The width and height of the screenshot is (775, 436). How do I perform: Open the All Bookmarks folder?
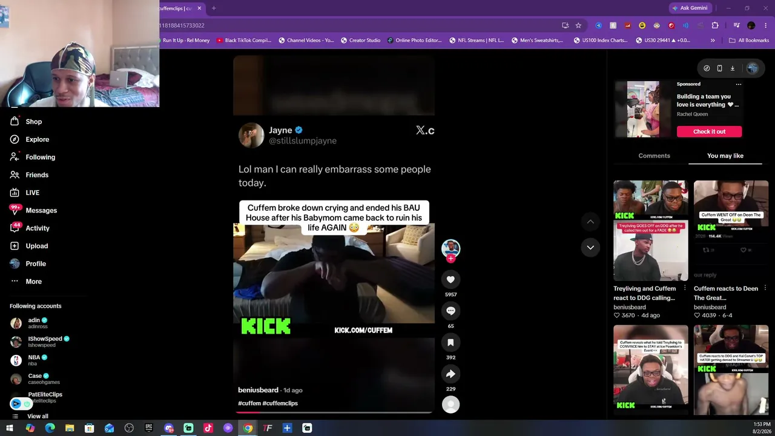749,41
